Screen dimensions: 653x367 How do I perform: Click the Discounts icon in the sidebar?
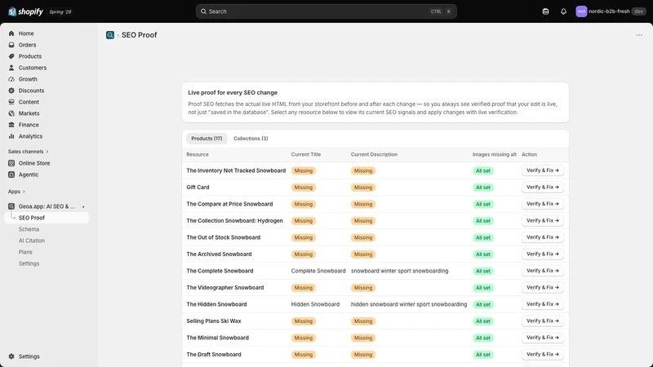(x=11, y=91)
